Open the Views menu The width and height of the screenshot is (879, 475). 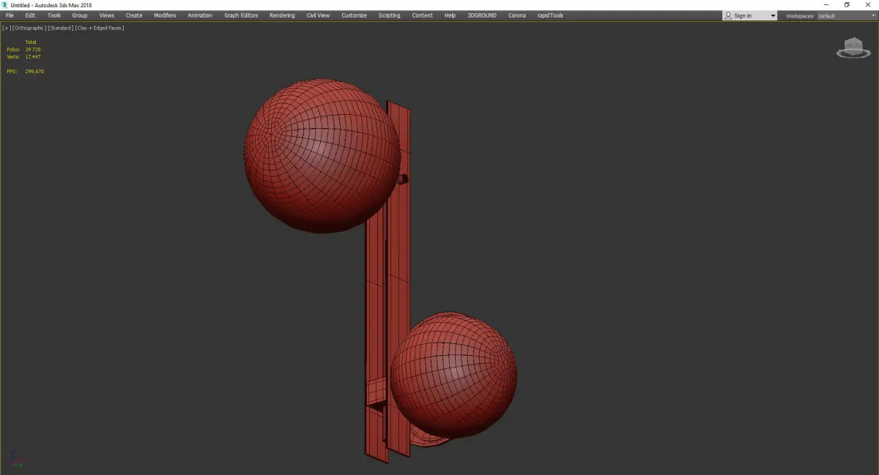click(x=107, y=15)
